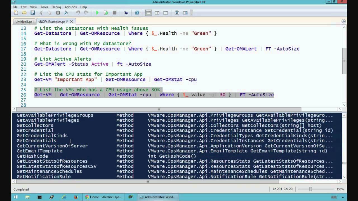Screen dimensions: 358x201
Task: Click the script pane vertical scrollbar thumb
Action: tap(345, 61)
